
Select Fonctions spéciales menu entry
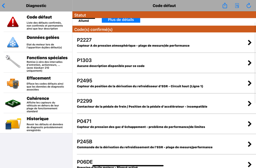pos(36,62)
